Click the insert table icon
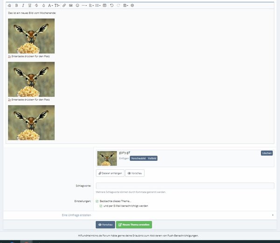The width and height of the screenshot is (280, 243). (x=105, y=5)
